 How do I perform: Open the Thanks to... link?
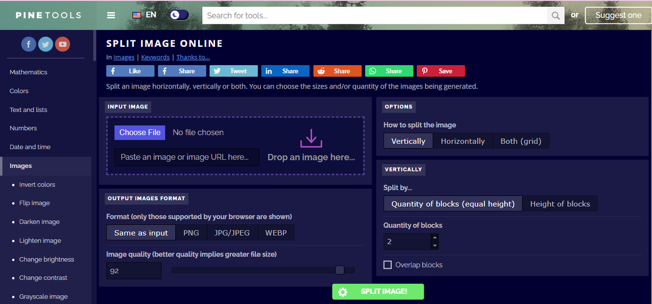tap(193, 57)
